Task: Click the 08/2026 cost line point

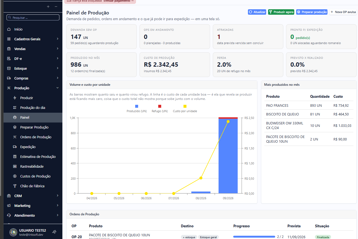Action: point(201,178)
